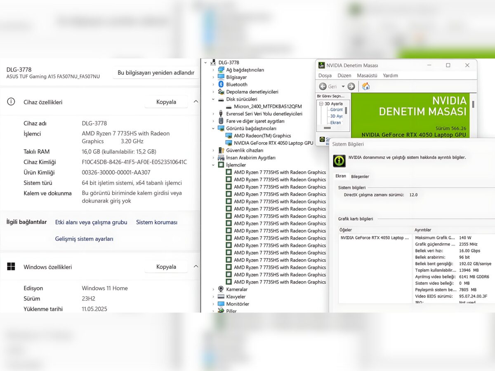Click the Windows logo beside Windows özellikleri
The image size is (495, 371).
coord(11,267)
